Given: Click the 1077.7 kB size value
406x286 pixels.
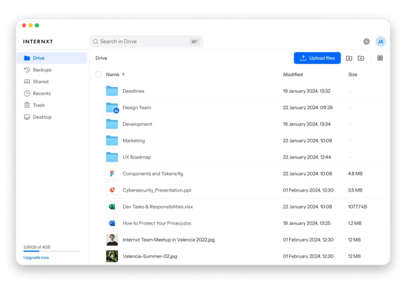Looking at the screenshot, I should [x=358, y=207].
